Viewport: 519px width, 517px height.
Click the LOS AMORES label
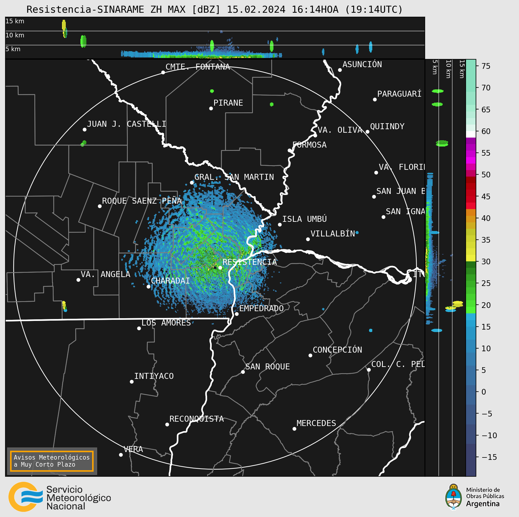tap(166, 323)
